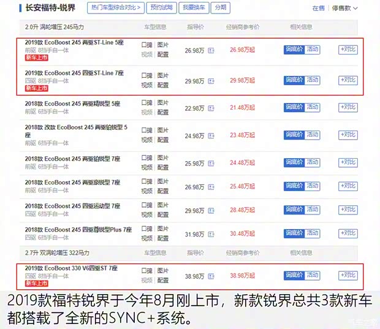Click 询底价 for 改款 两驱铂锐型 5座
This screenshot has height=329, width=380.
[294, 135]
